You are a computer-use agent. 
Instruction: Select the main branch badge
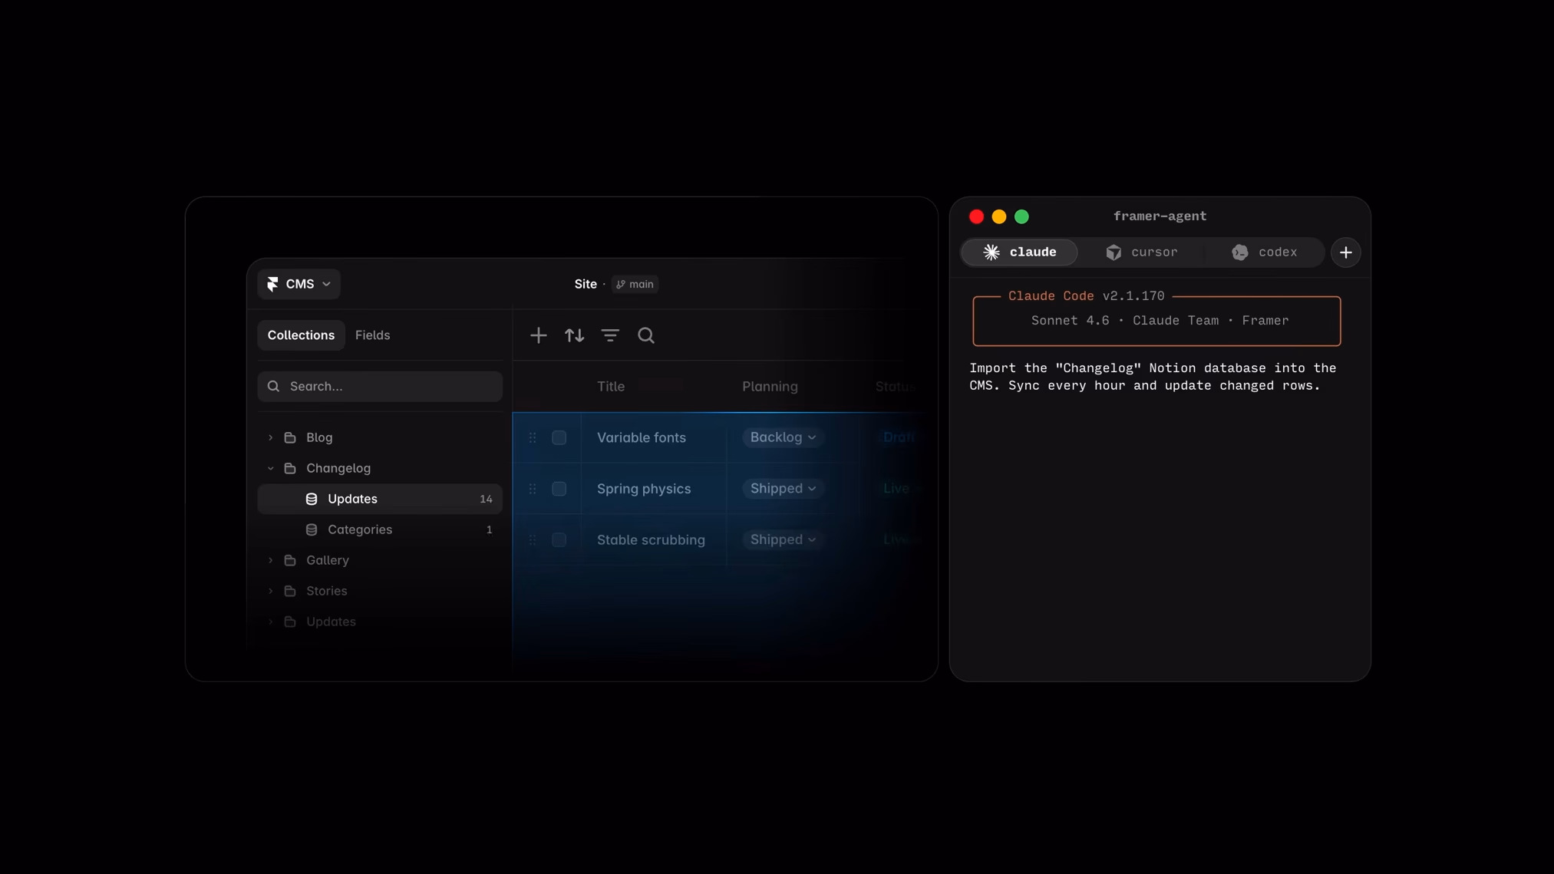coord(635,284)
